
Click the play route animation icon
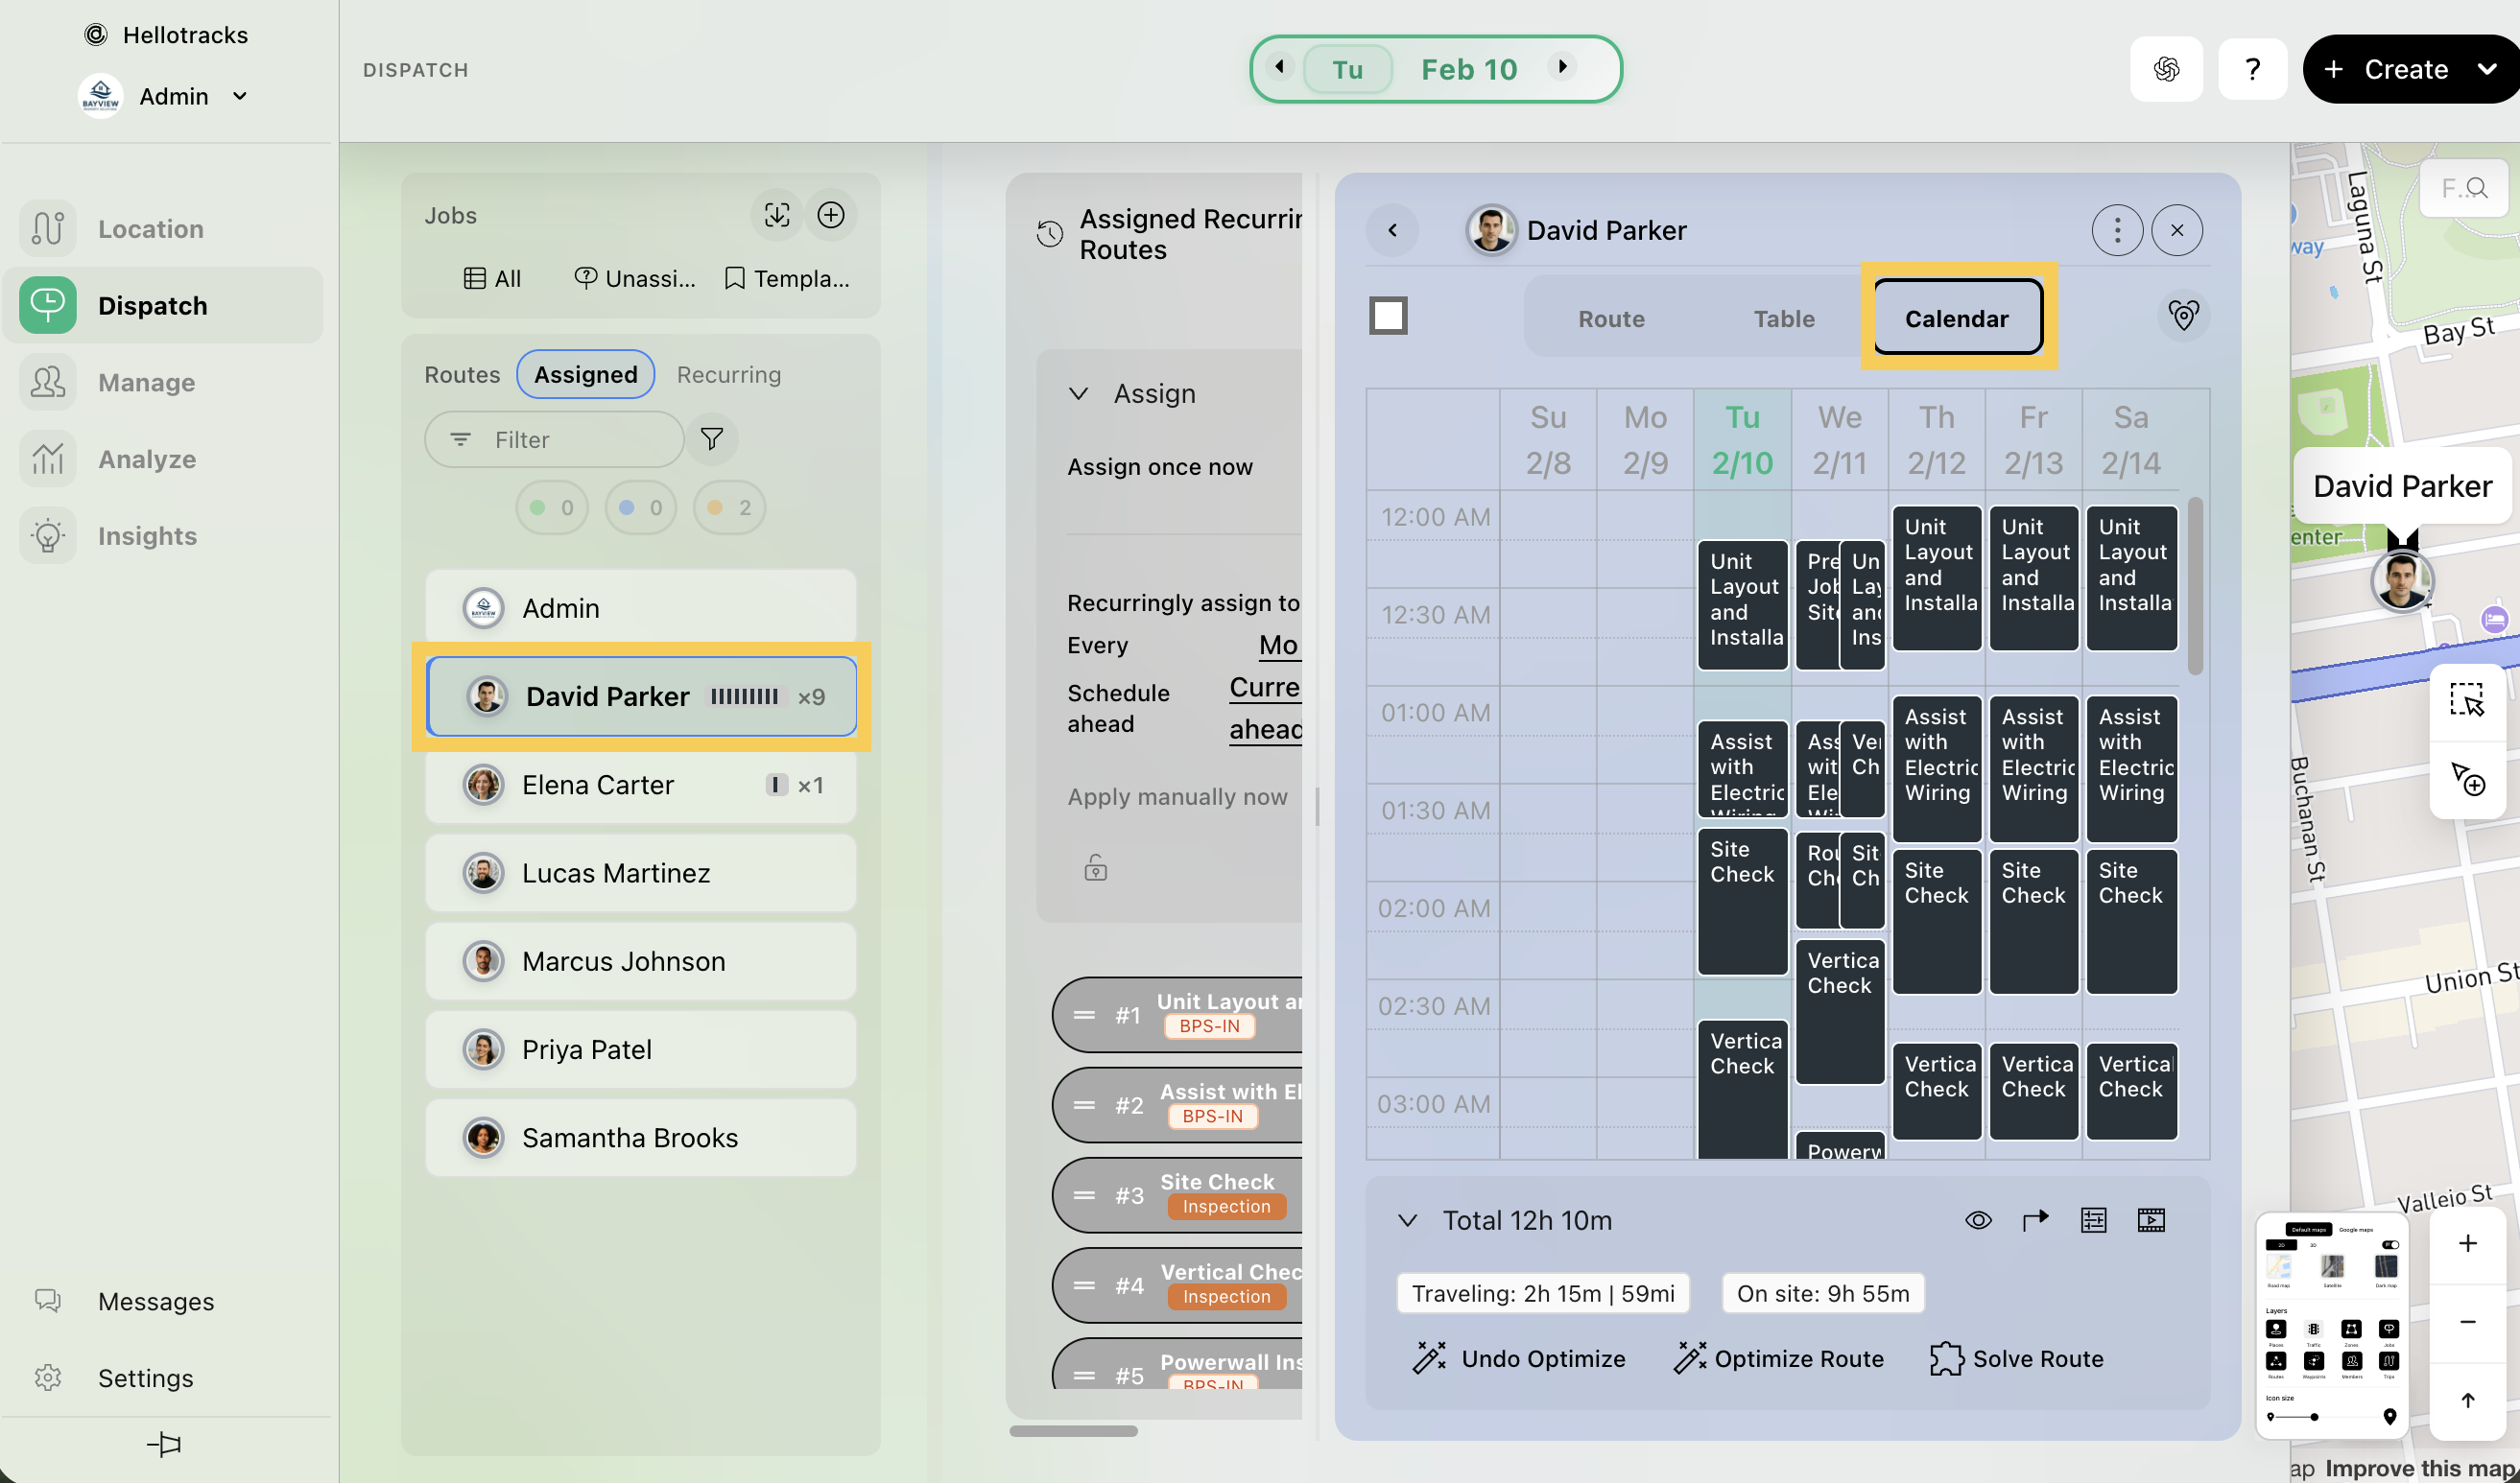tap(2150, 1219)
